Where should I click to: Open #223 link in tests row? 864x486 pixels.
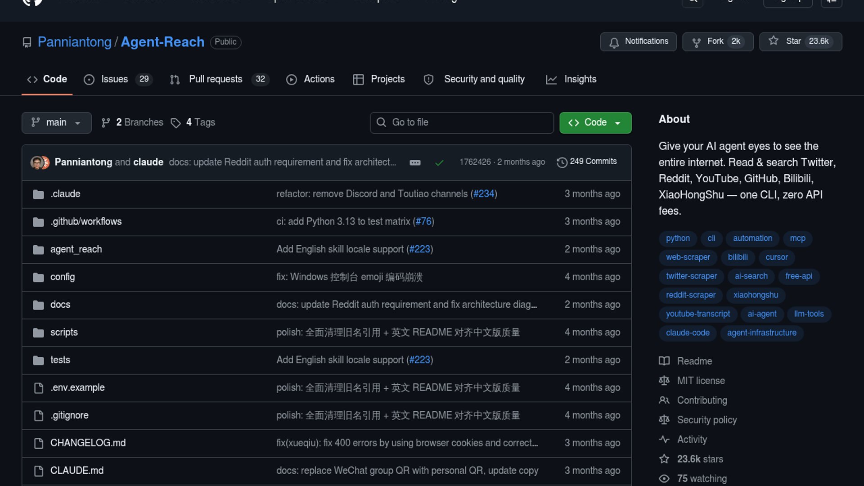pos(420,360)
